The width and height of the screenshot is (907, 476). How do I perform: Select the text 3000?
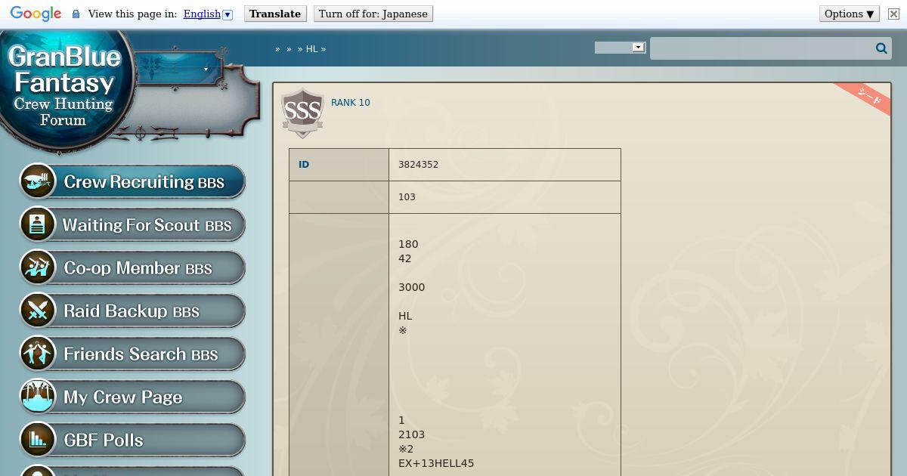click(x=411, y=287)
